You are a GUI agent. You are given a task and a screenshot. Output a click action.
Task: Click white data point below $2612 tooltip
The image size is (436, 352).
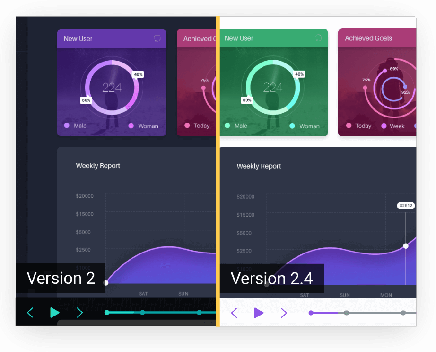click(x=406, y=246)
